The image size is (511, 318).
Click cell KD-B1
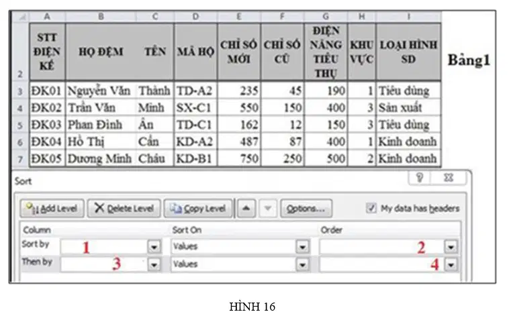click(195, 159)
